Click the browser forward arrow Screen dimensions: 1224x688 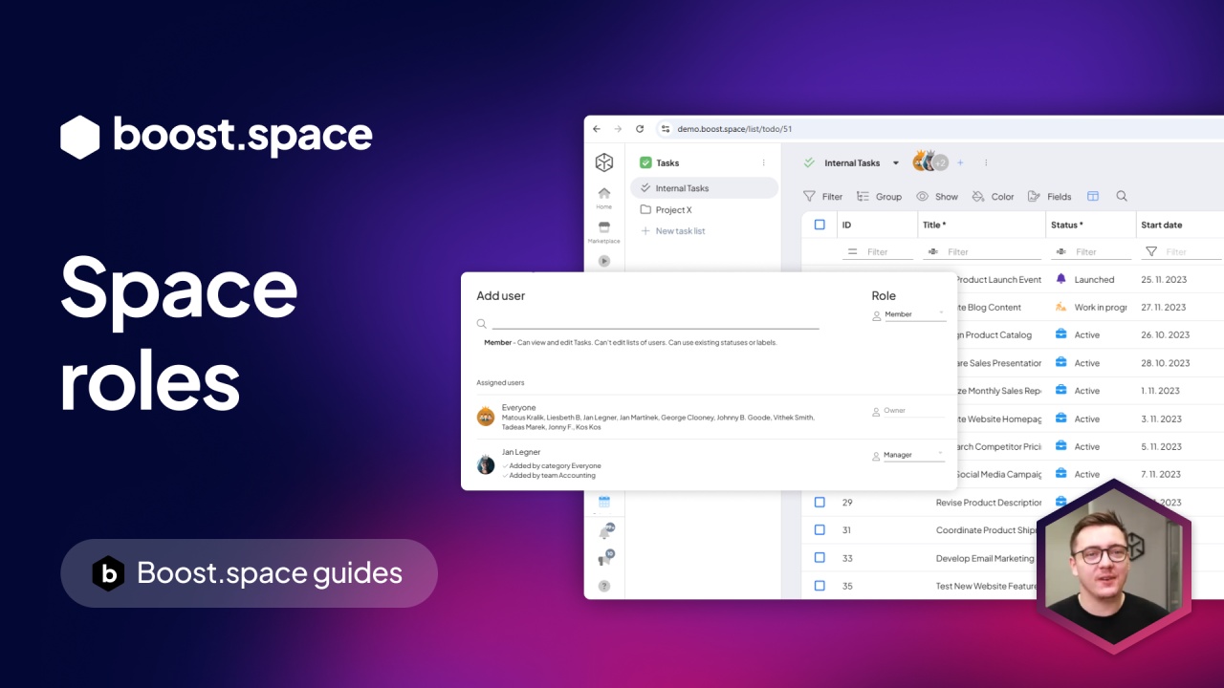(618, 129)
